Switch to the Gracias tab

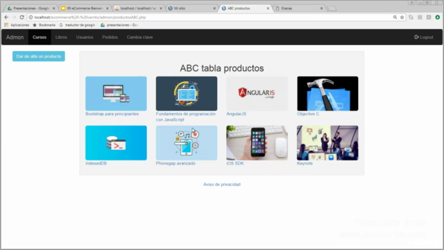click(298, 8)
